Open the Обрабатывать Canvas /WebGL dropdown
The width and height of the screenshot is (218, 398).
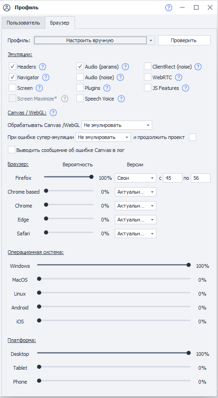117,125
